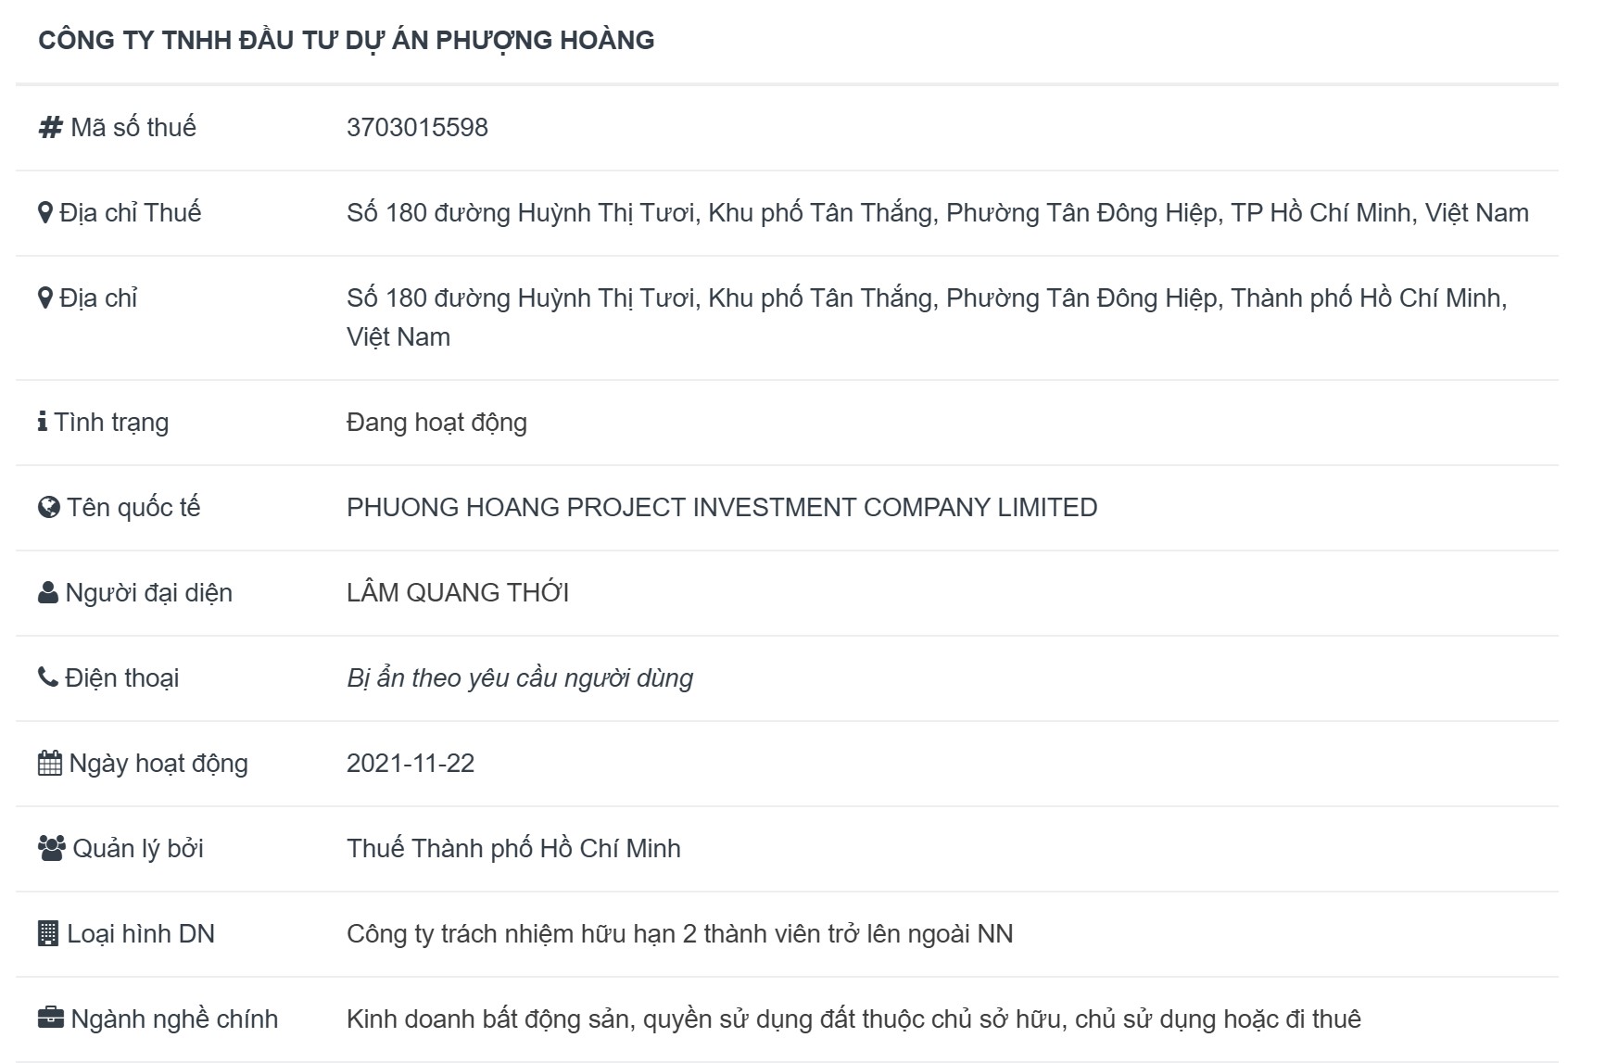Click the activity date 2021-11-22
Viewport: 1618px width, 1063px height.
coord(411,764)
